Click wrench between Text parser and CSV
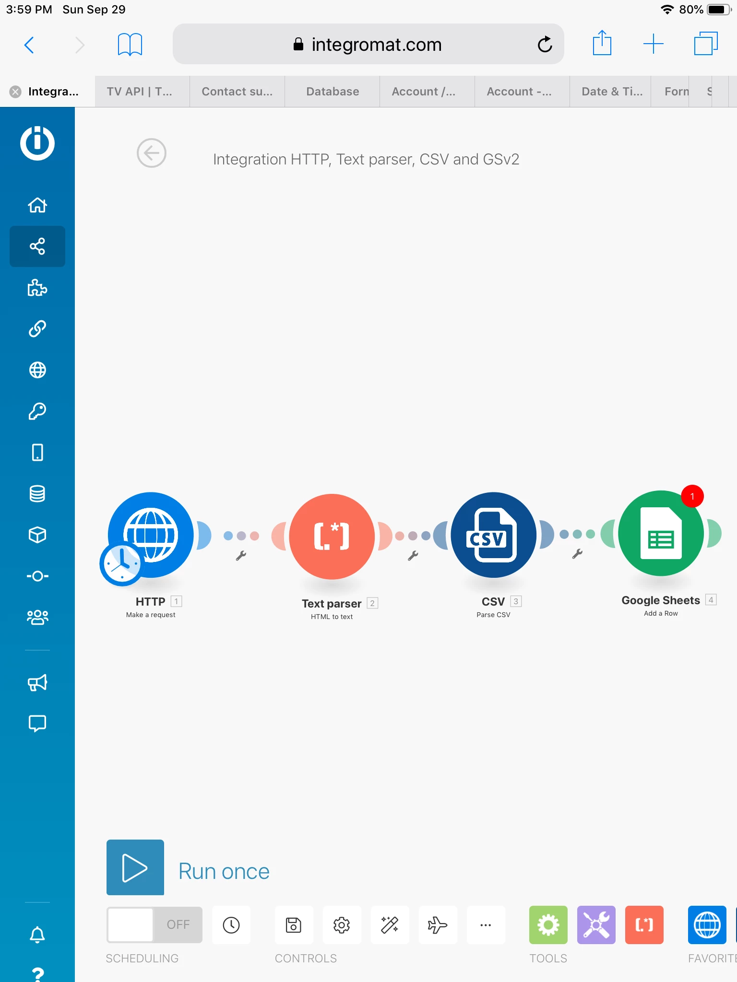The height and width of the screenshot is (982, 737). point(413,556)
